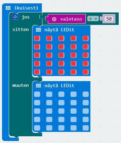Click the sitten label in the if block
Screen dimensions: 121x143
click(x=21, y=30)
